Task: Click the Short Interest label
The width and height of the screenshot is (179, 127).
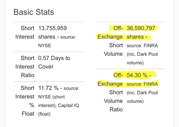Action: [x=25, y=32]
